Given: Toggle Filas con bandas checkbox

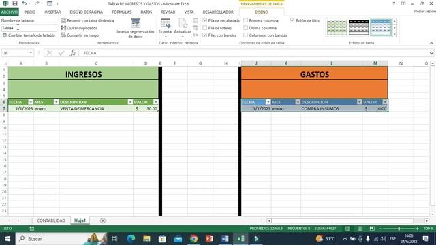Looking at the screenshot, I should click(x=205, y=35).
